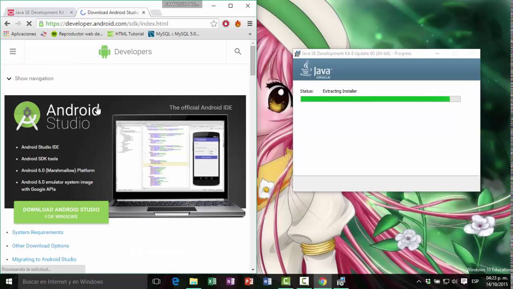Open the flame extension icon in Chrome
This screenshot has height=289, width=513.
[238, 24]
